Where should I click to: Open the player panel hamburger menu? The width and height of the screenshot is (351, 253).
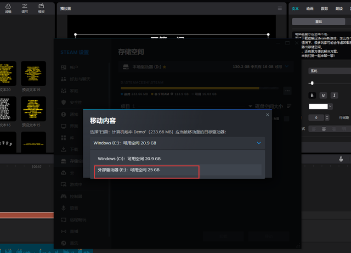coord(280,8)
